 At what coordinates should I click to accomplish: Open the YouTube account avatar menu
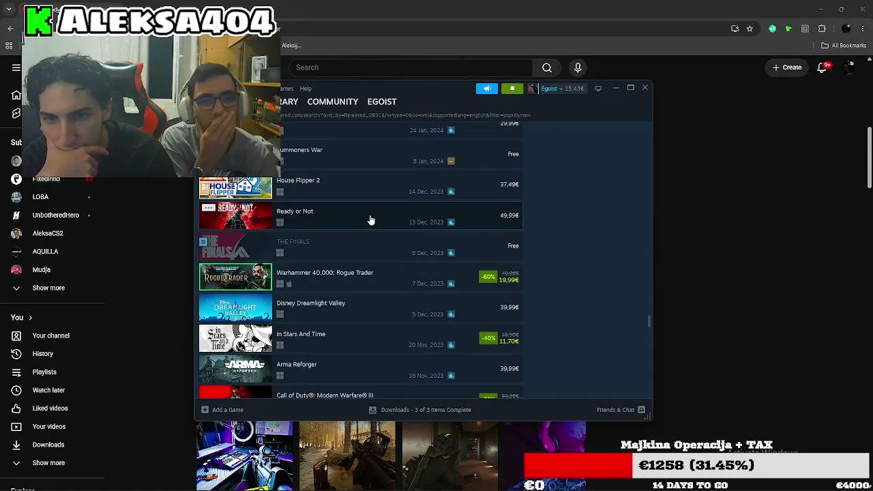pyautogui.click(x=849, y=68)
